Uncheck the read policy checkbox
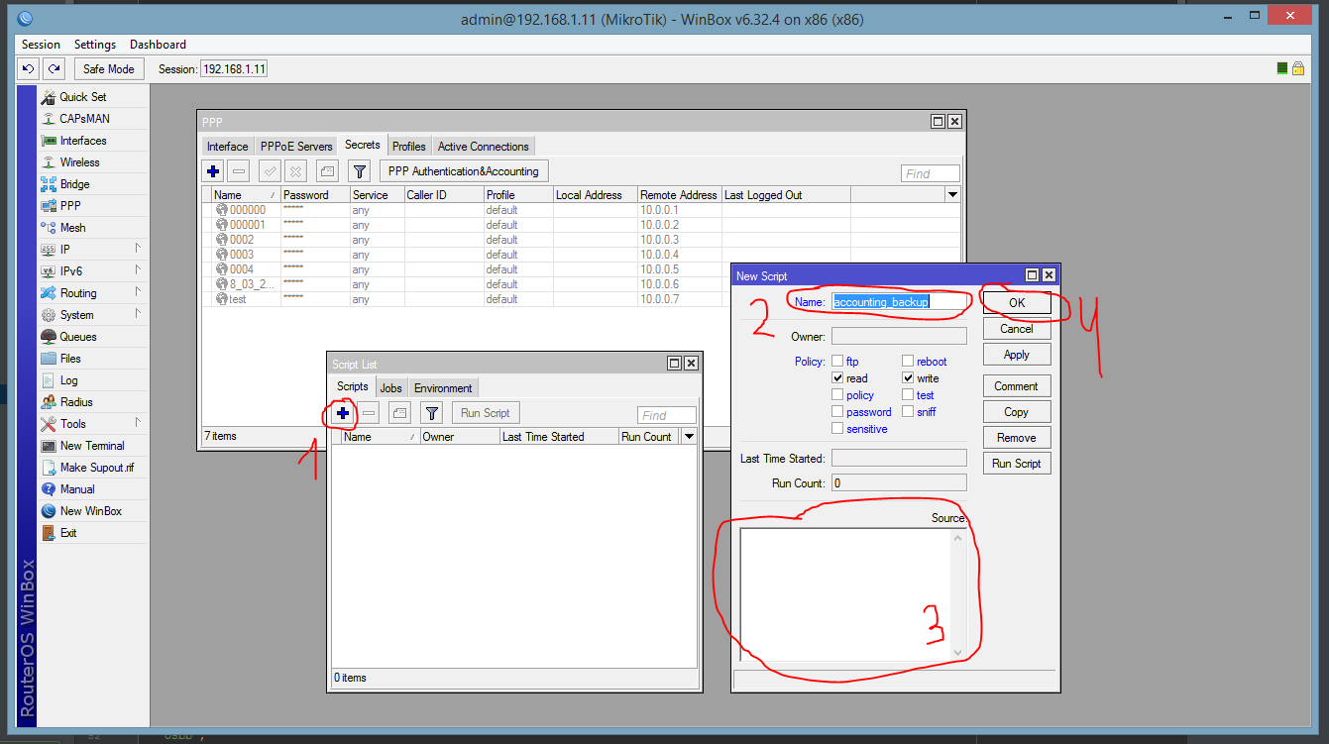This screenshot has width=1329, height=744. 837,378
